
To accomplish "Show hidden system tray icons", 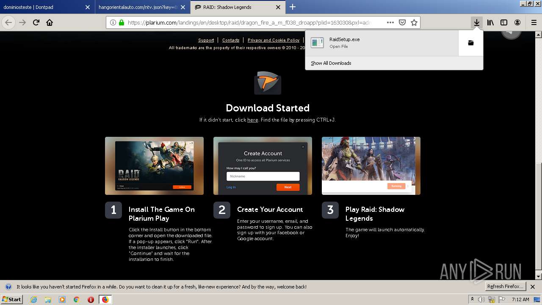I will pos(472,299).
